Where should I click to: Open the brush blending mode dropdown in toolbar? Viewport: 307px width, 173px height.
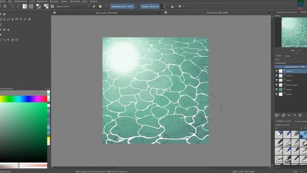[73, 6]
